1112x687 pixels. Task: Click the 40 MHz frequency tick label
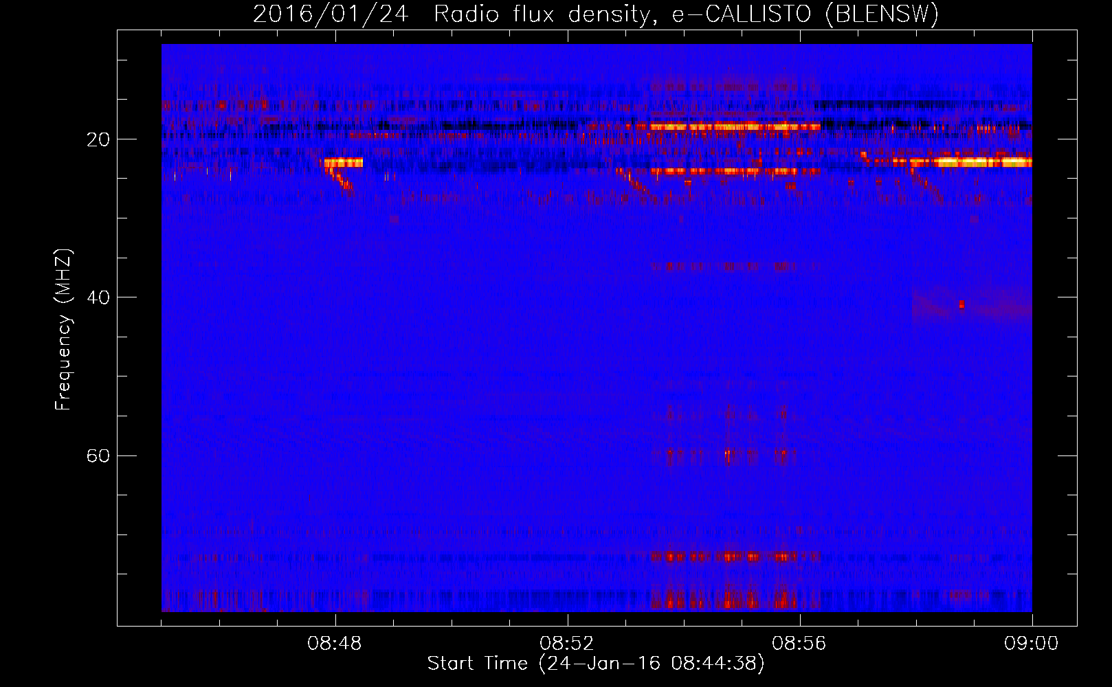(x=98, y=297)
